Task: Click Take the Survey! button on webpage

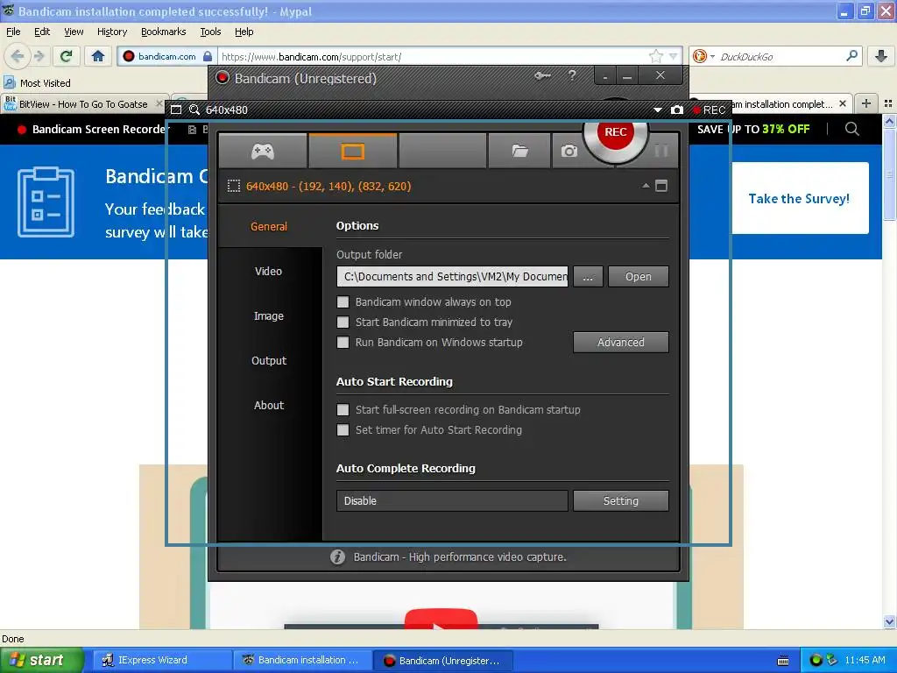Action: pyautogui.click(x=799, y=199)
